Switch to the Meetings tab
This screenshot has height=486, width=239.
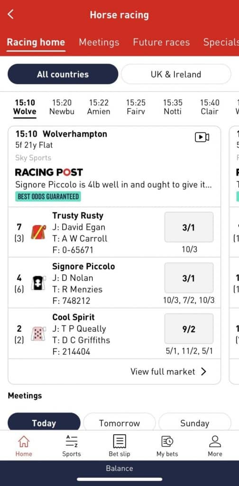click(99, 42)
